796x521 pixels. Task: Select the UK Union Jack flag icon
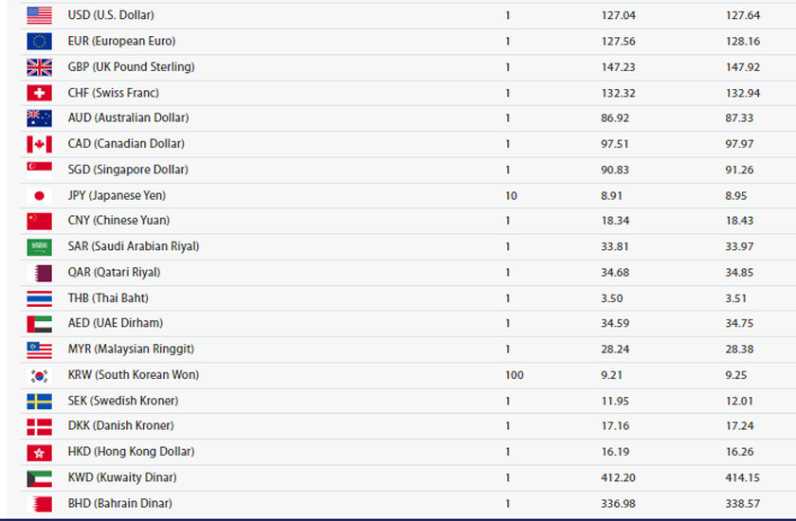(x=39, y=67)
